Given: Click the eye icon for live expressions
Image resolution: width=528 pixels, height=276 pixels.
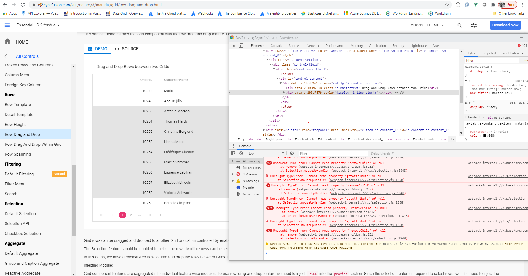Looking at the screenshot, I should (x=292, y=153).
